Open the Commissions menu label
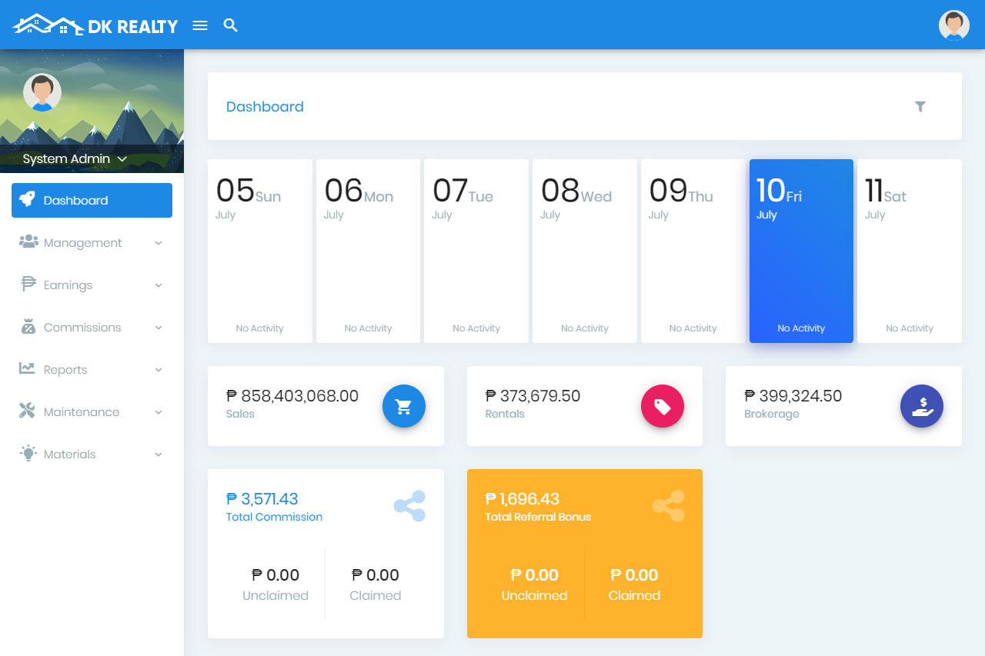This screenshot has height=656, width=985. pos(82,328)
